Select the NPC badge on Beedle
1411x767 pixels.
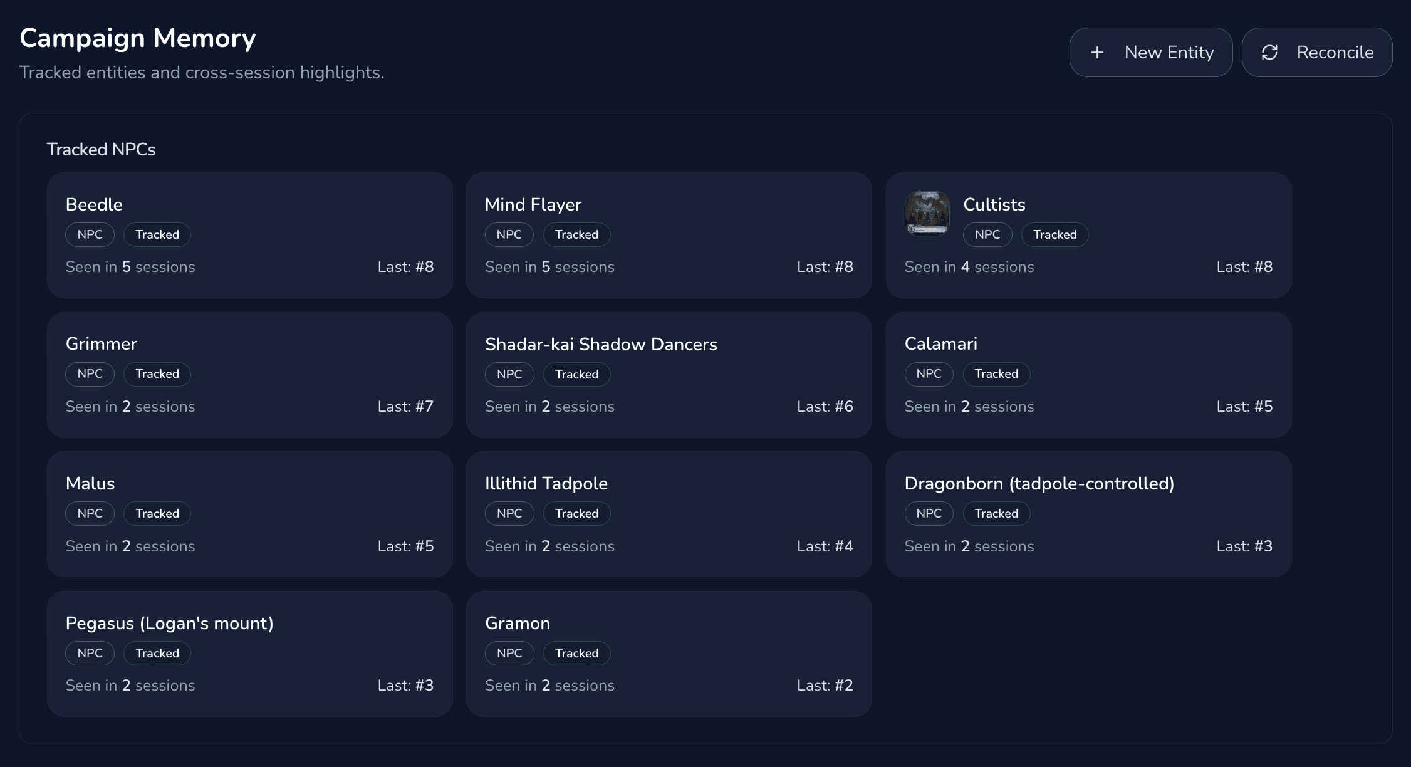(90, 234)
